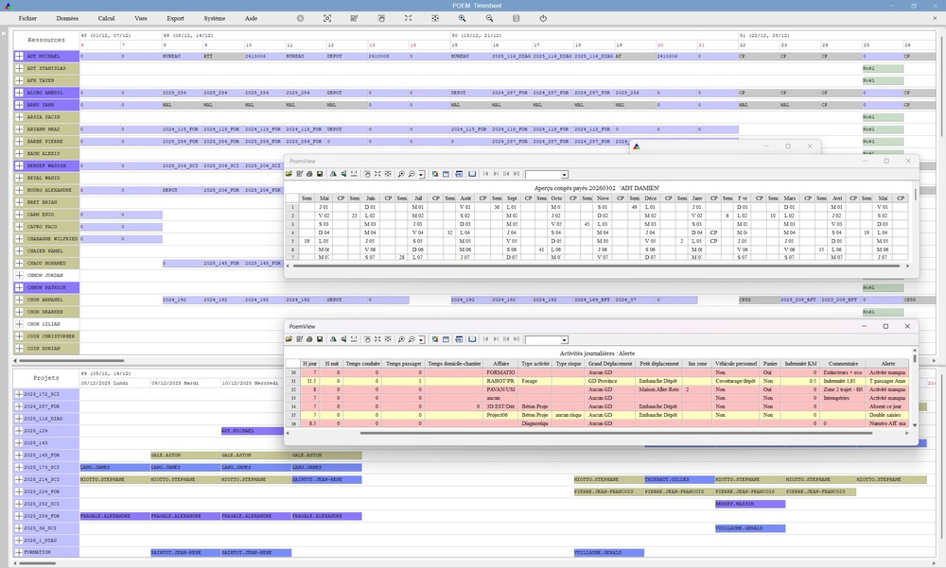Click horizontal scrollbar of upper PoemView table
The image size is (946, 568).
pyautogui.click(x=597, y=266)
